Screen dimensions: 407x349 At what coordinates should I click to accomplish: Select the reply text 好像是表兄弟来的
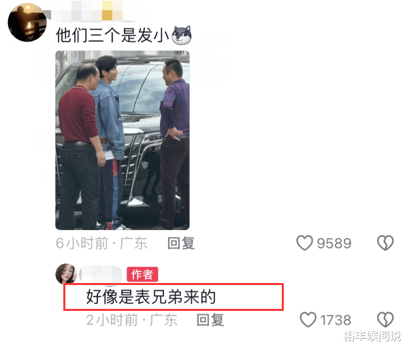(x=151, y=297)
